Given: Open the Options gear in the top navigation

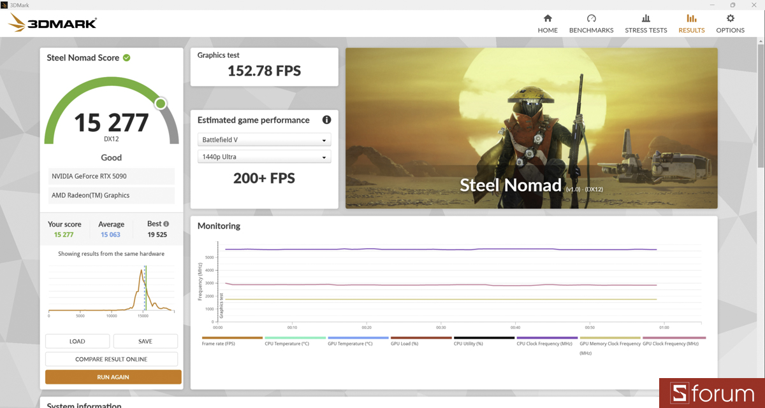Looking at the screenshot, I should [x=730, y=23].
